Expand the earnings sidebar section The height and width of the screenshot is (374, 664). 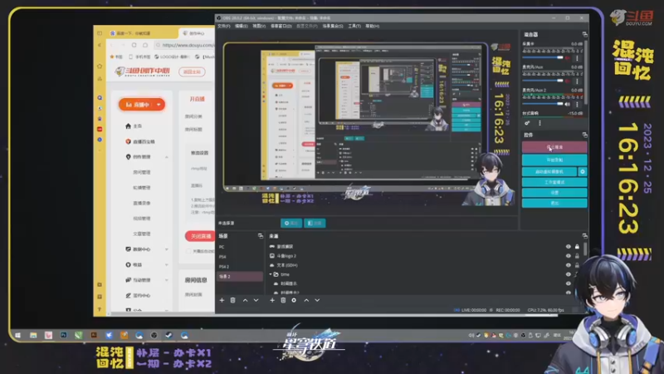(167, 264)
